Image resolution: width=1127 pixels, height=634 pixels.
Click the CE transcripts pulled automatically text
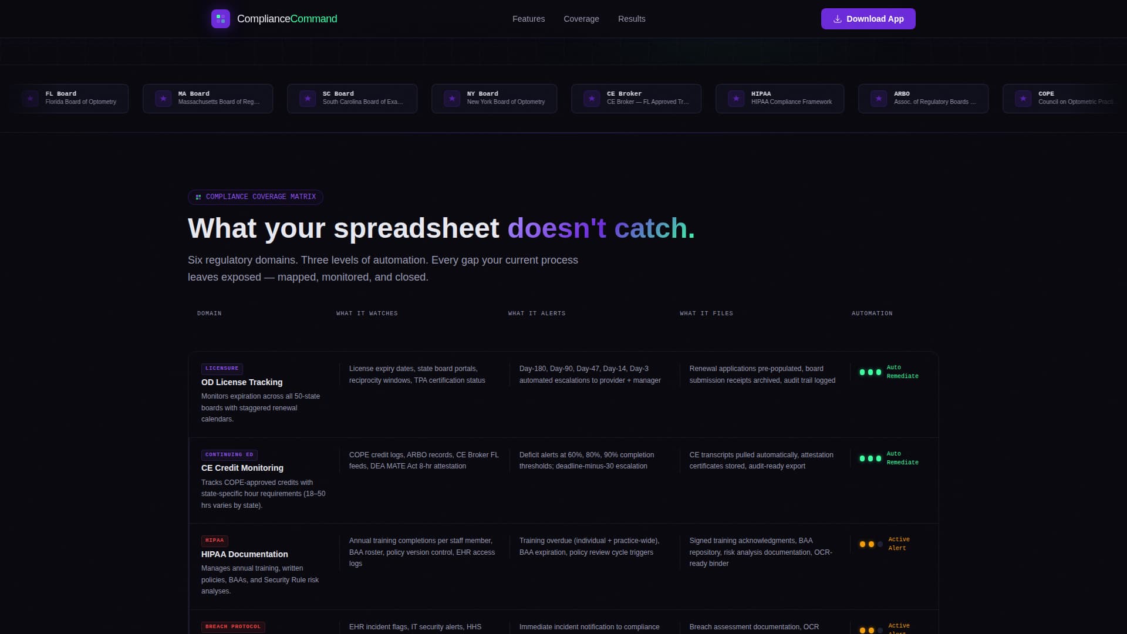[761, 461]
